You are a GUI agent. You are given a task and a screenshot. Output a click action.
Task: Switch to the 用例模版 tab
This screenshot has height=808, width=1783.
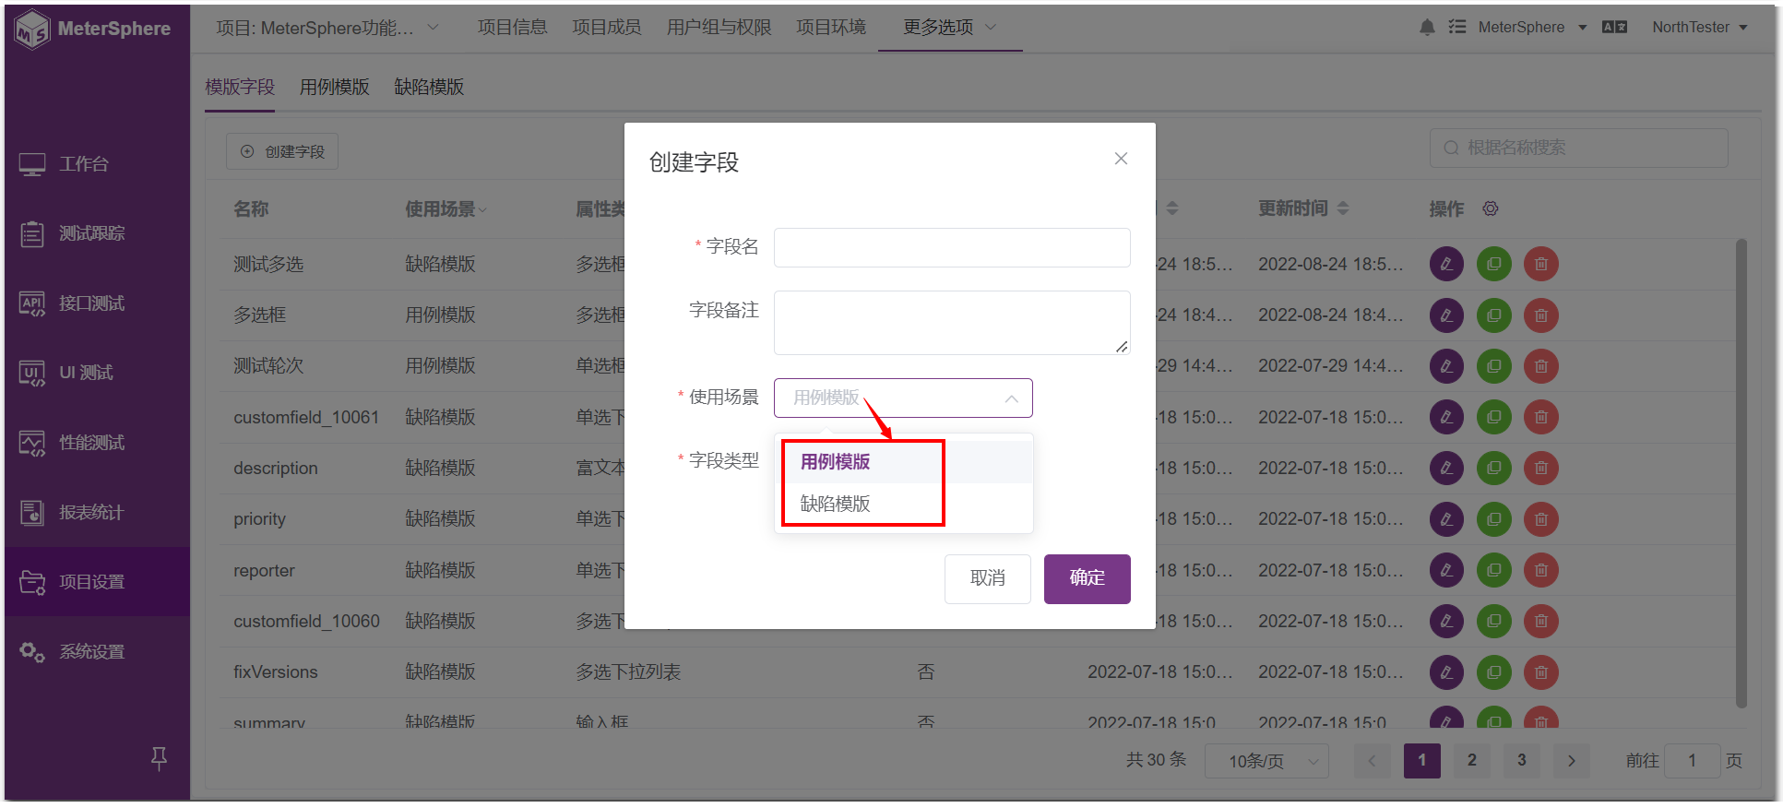pyautogui.click(x=334, y=87)
